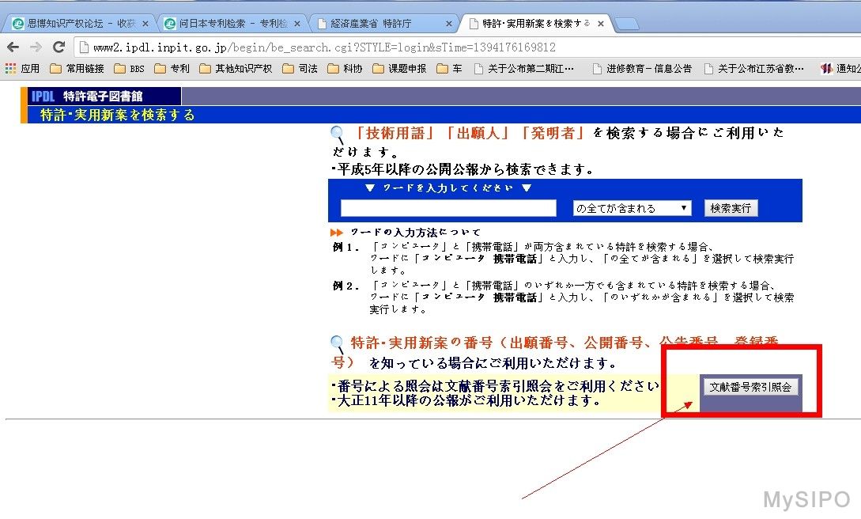
Task: Open the 其他知识产权 bookmark folder
Action: [x=236, y=69]
